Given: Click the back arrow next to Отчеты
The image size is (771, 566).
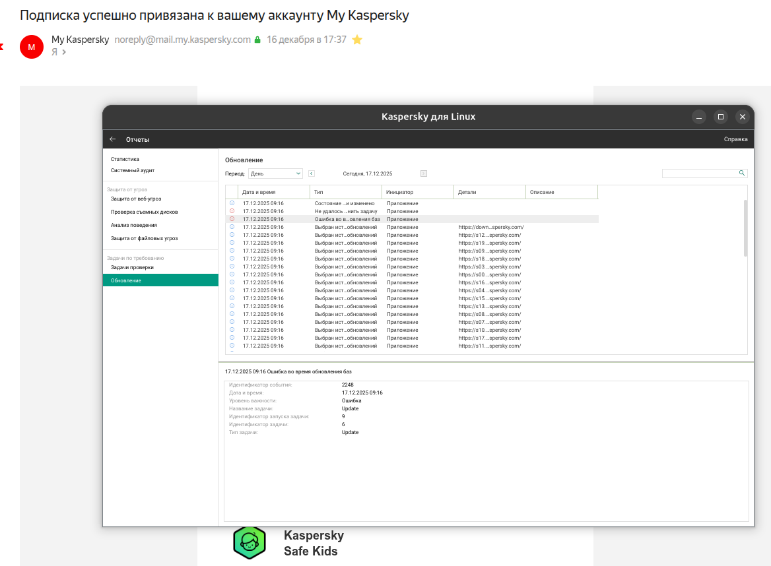Looking at the screenshot, I should pyautogui.click(x=113, y=139).
